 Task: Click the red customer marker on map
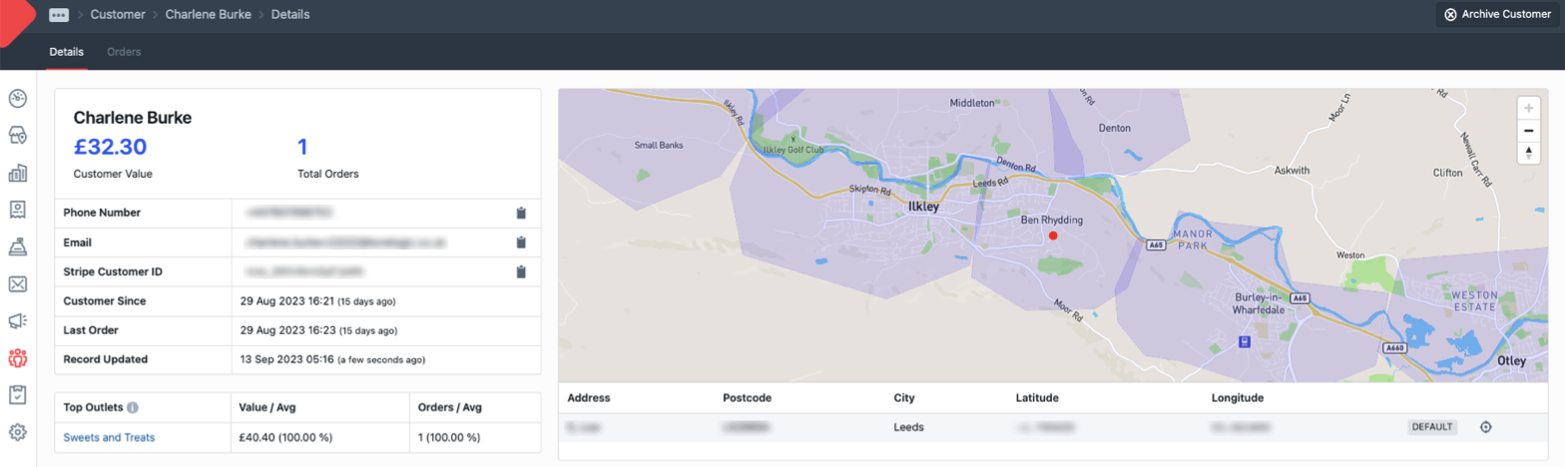pyautogui.click(x=1053, y=235)
